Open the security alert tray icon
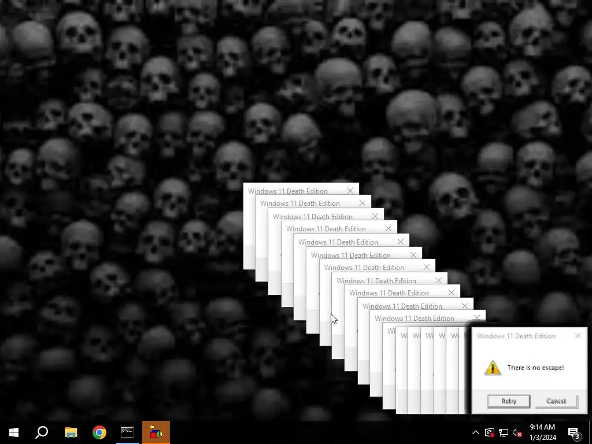The width and height of the screenshot is (592, 444). pos(490,432)
